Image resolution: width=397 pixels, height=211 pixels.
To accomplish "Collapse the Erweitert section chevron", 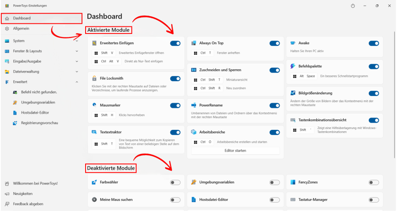I will coord(77,82).
